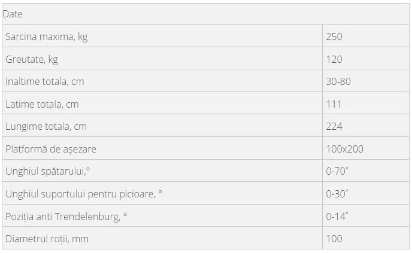The height and width of the screenshot is (253, 412).
Task: Select the Diametrul roții, mm label
Action: pos(47,239)
